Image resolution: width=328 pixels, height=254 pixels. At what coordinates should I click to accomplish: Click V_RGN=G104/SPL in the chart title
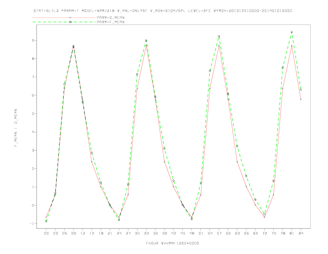168,11
